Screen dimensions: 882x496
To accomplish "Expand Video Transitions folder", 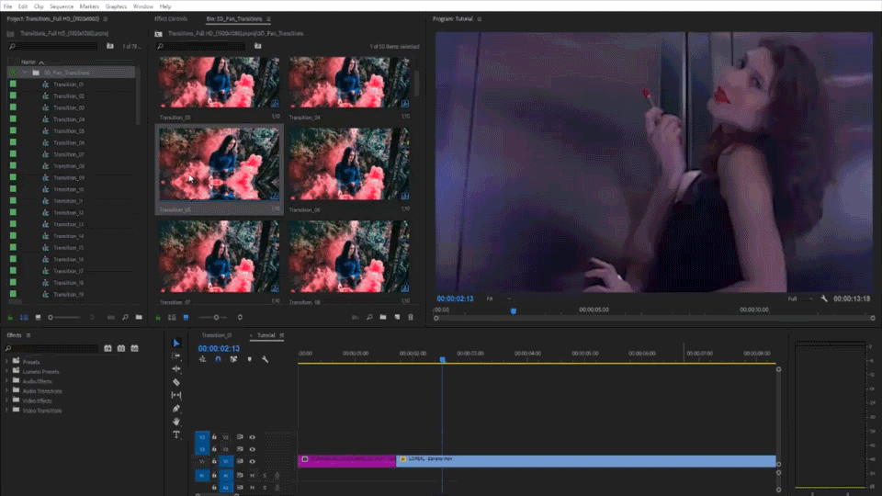I will 6,411.
